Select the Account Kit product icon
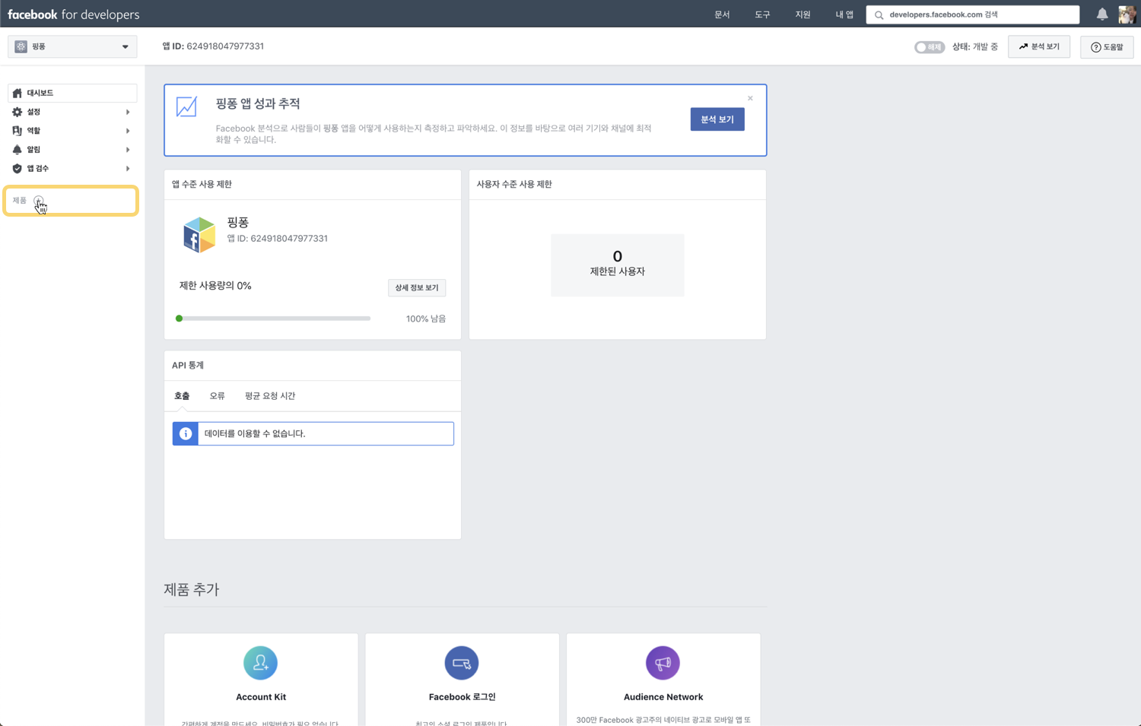 260,663
